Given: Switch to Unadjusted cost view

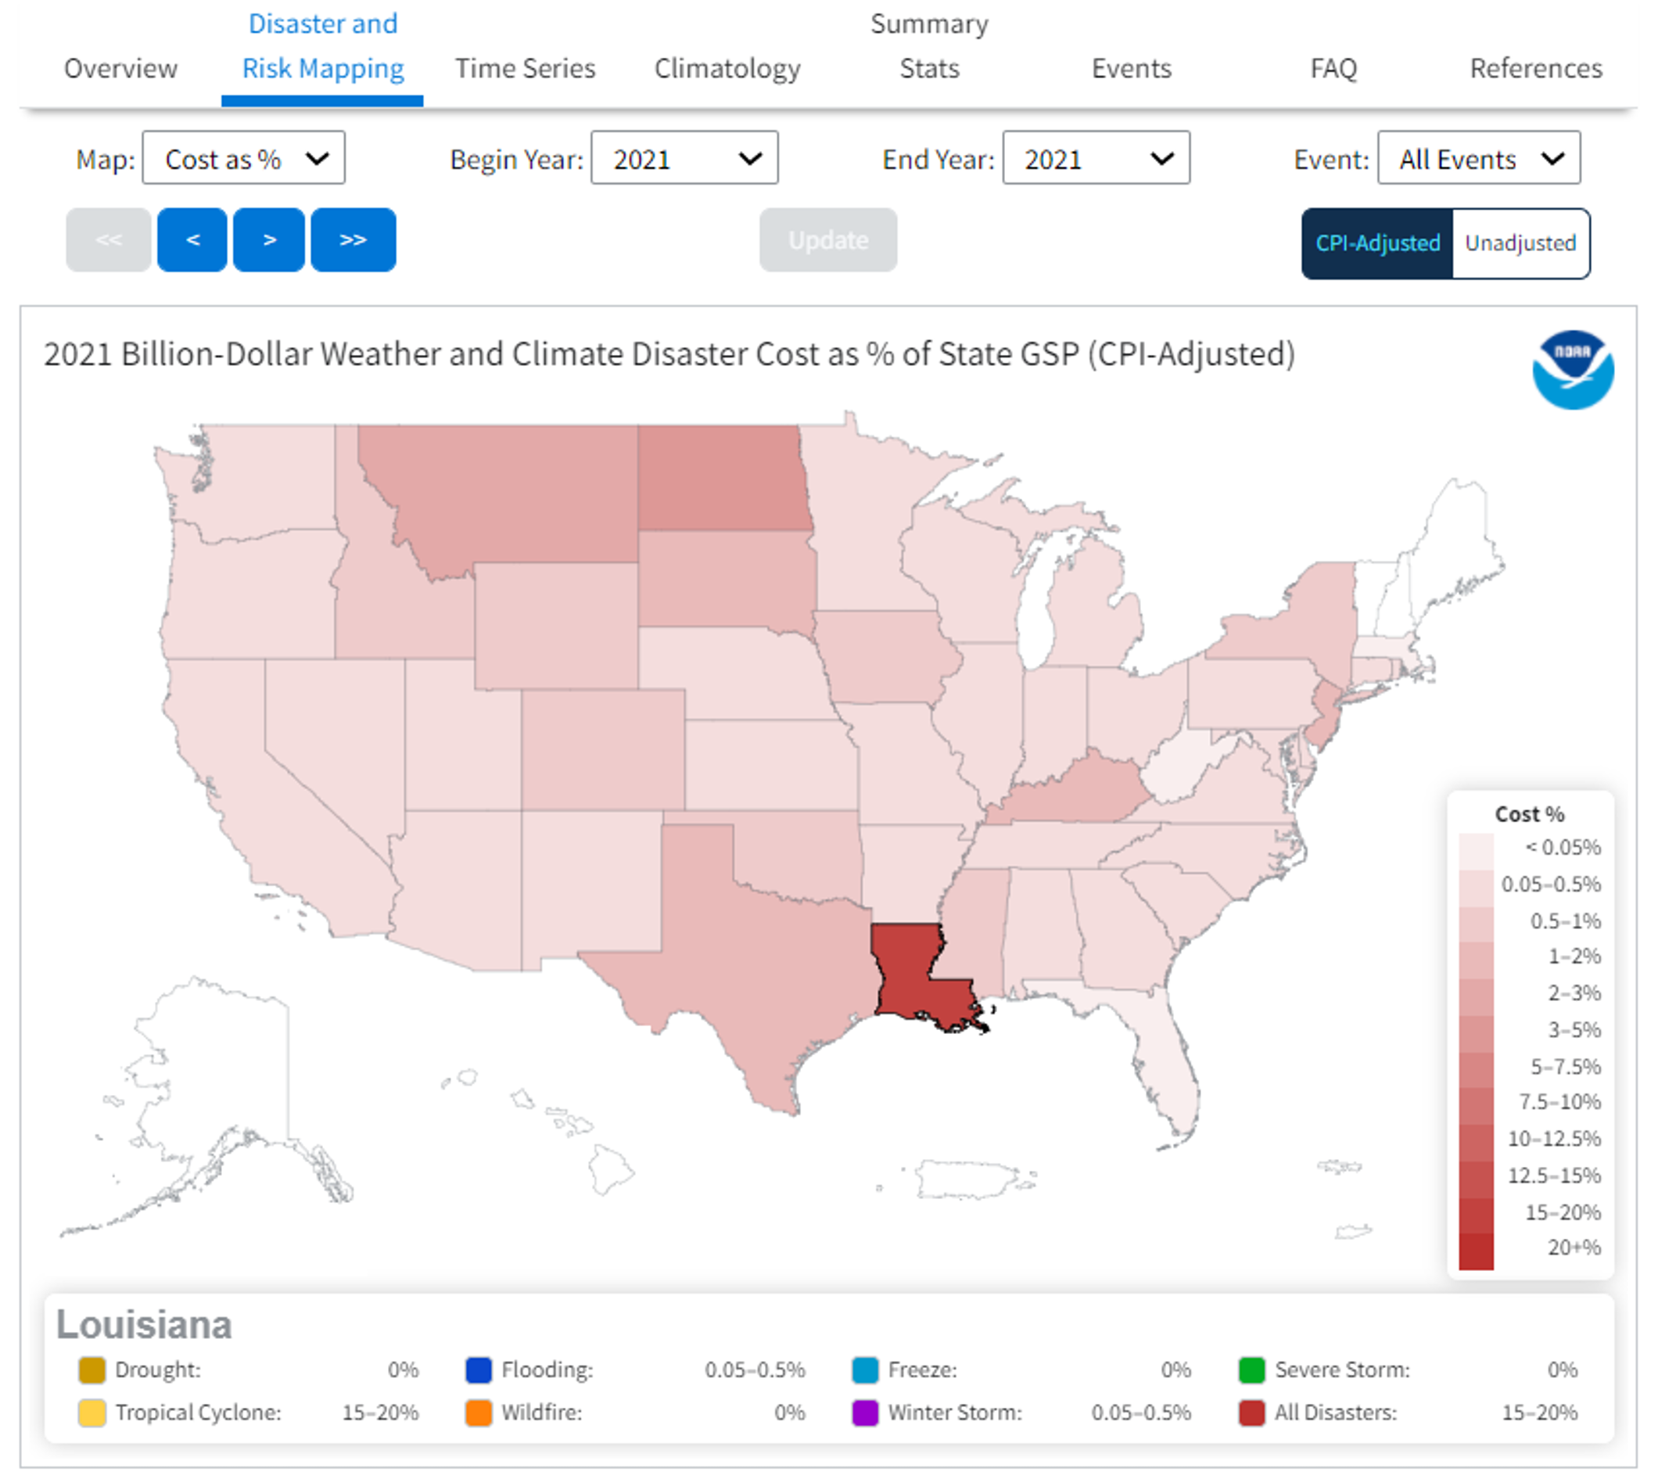Looking at the screenshot, I should (1520, 244).
